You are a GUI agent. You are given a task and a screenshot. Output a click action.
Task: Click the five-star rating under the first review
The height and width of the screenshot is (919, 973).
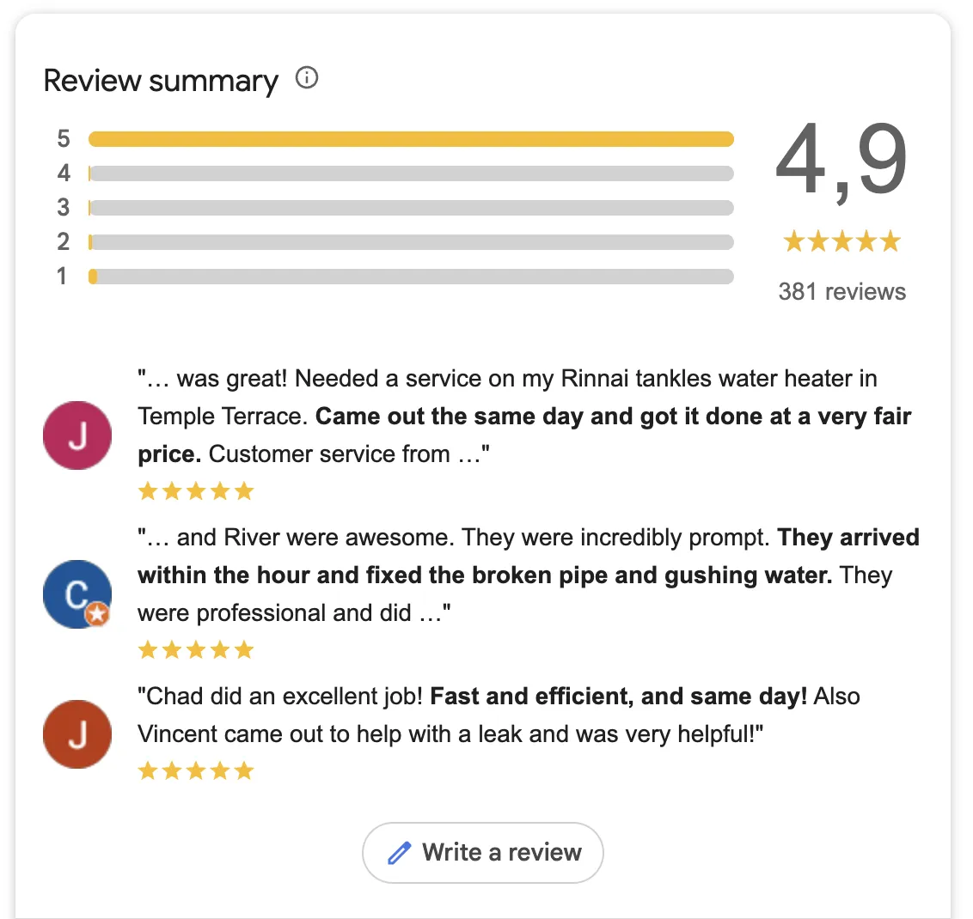coord(195,490)
